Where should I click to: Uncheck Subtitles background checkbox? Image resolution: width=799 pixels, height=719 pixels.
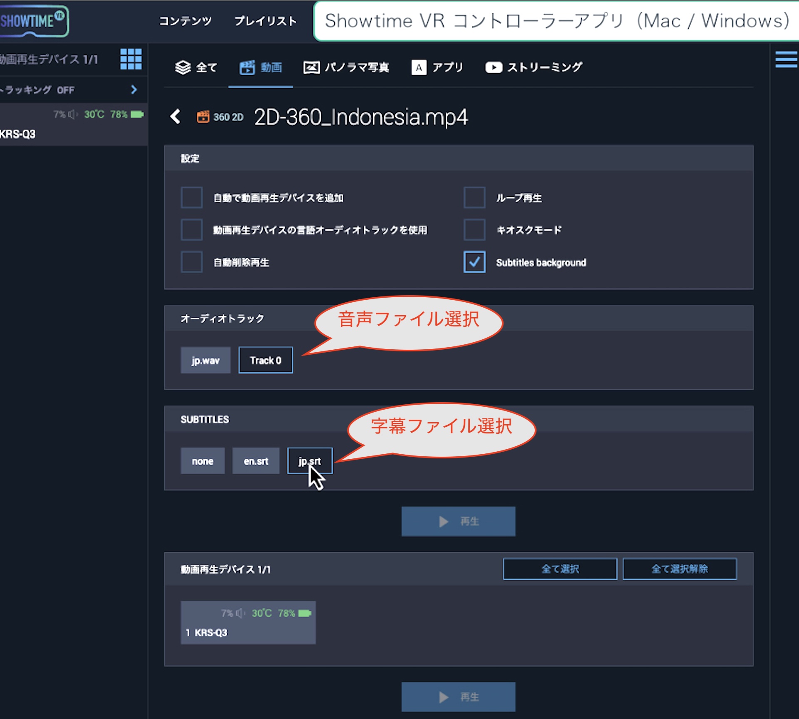[474, 262]
